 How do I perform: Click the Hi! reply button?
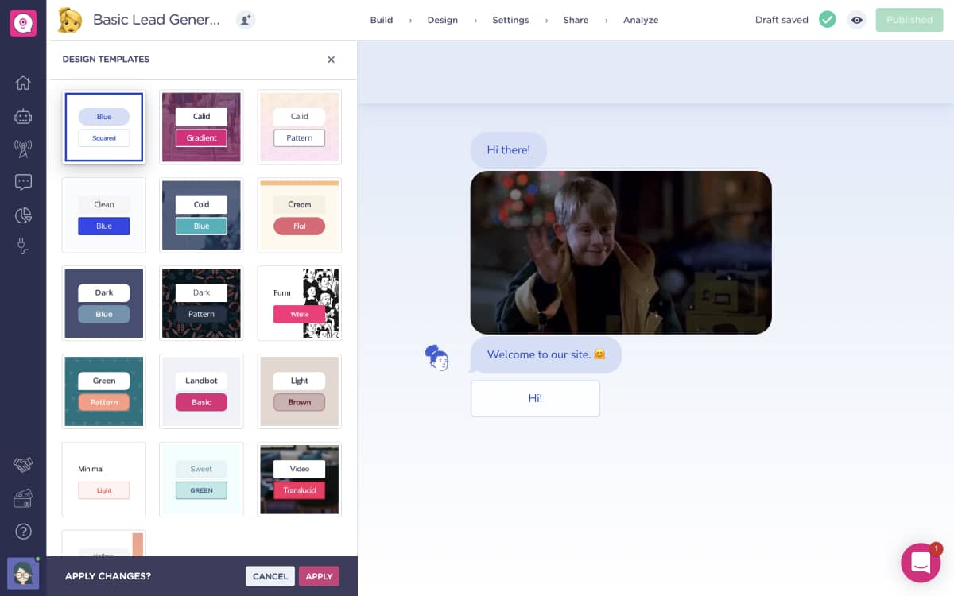535,398
